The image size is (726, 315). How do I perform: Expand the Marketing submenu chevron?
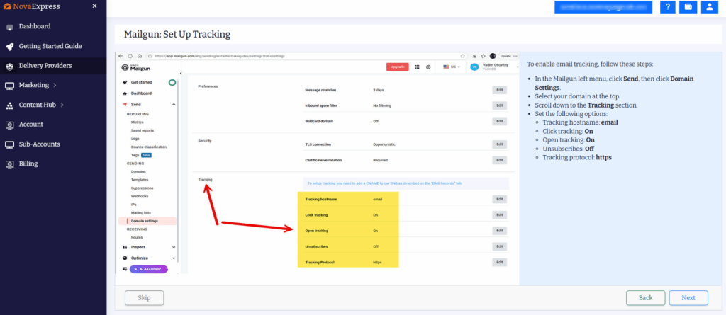pos(55,86)
